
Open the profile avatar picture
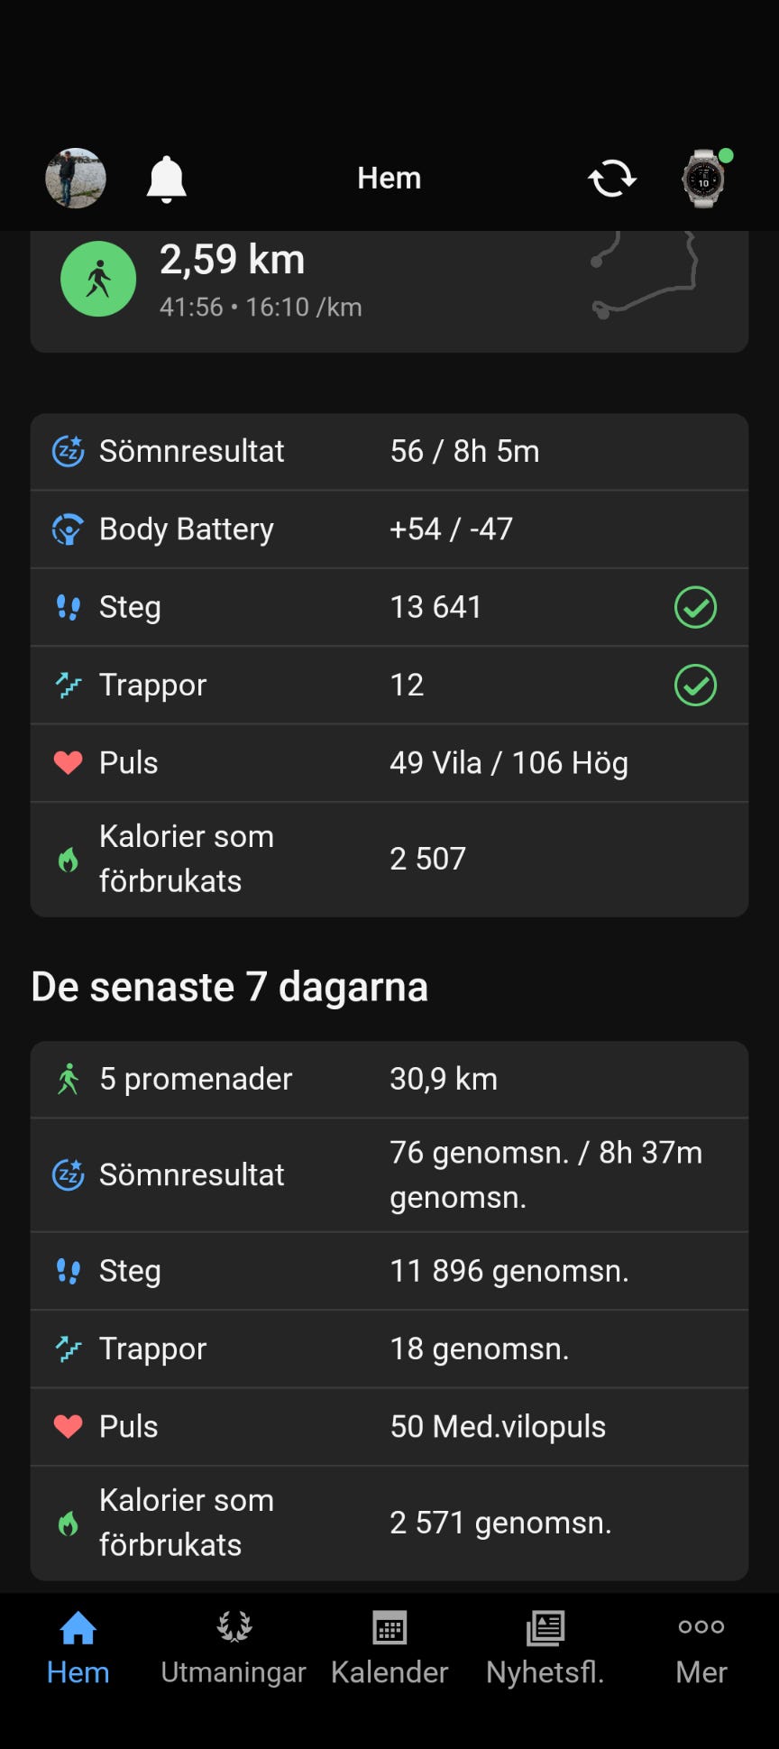click(x=76, y=179)
